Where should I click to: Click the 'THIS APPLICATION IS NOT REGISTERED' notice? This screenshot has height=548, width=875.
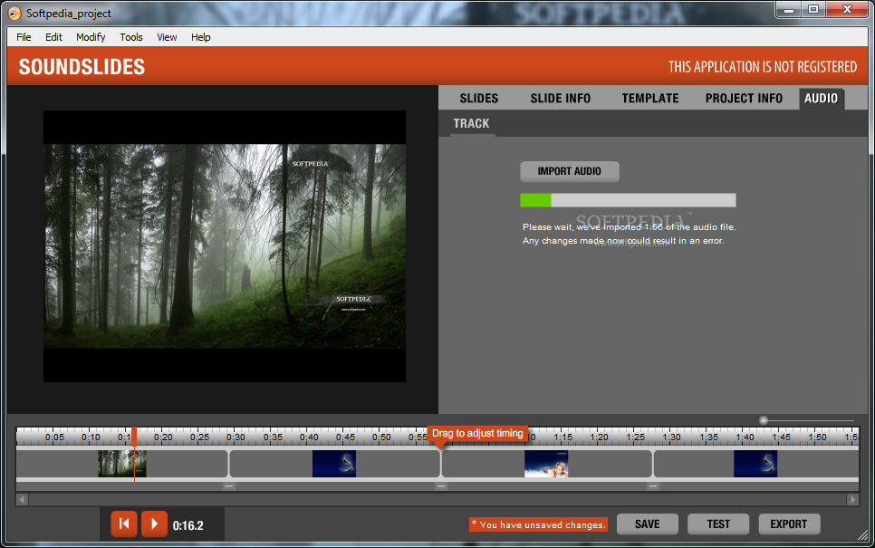[763, 67]
